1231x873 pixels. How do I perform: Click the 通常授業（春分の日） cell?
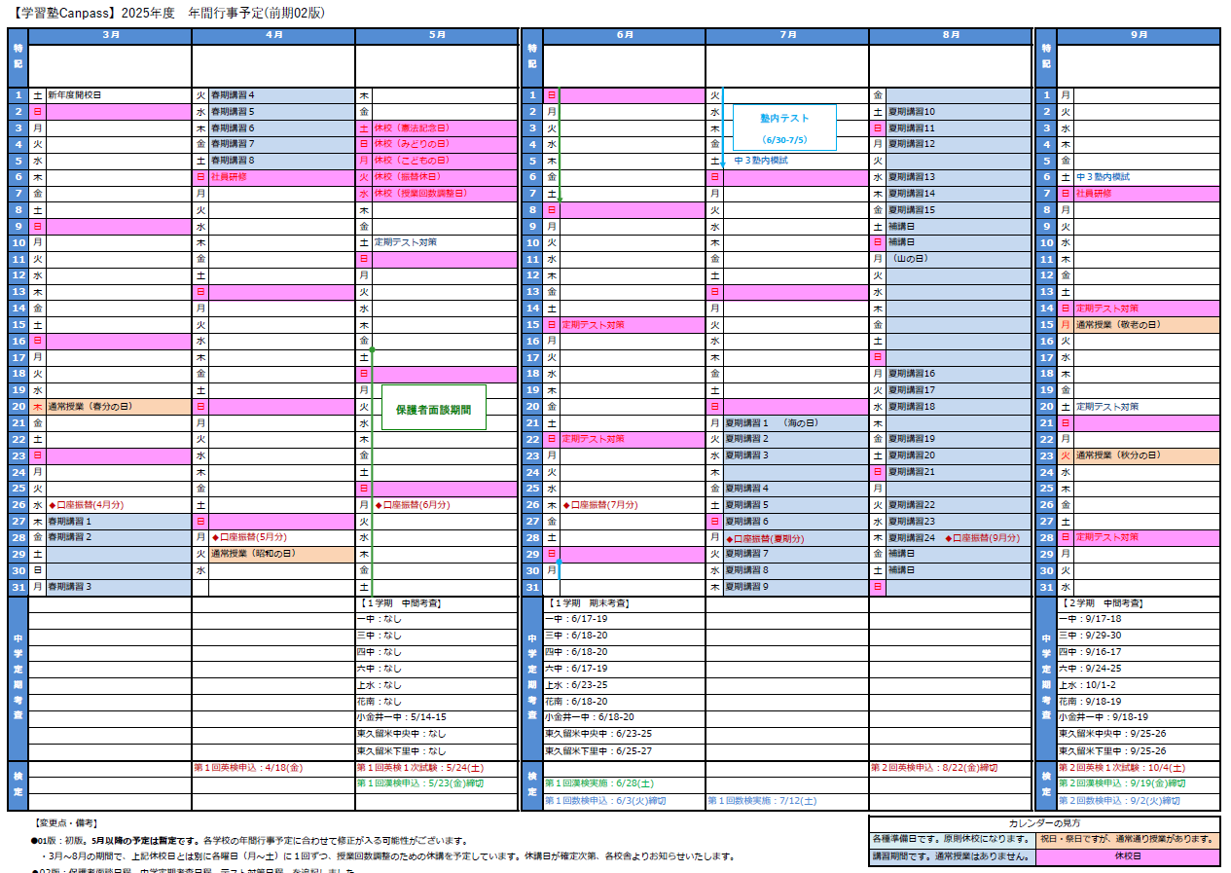click(x=118, y=407)
